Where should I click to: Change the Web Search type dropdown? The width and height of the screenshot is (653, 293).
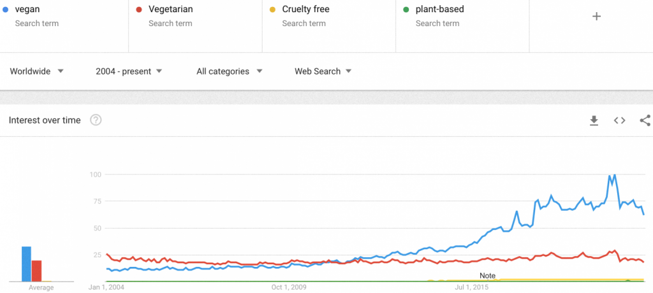click(323, 71)
